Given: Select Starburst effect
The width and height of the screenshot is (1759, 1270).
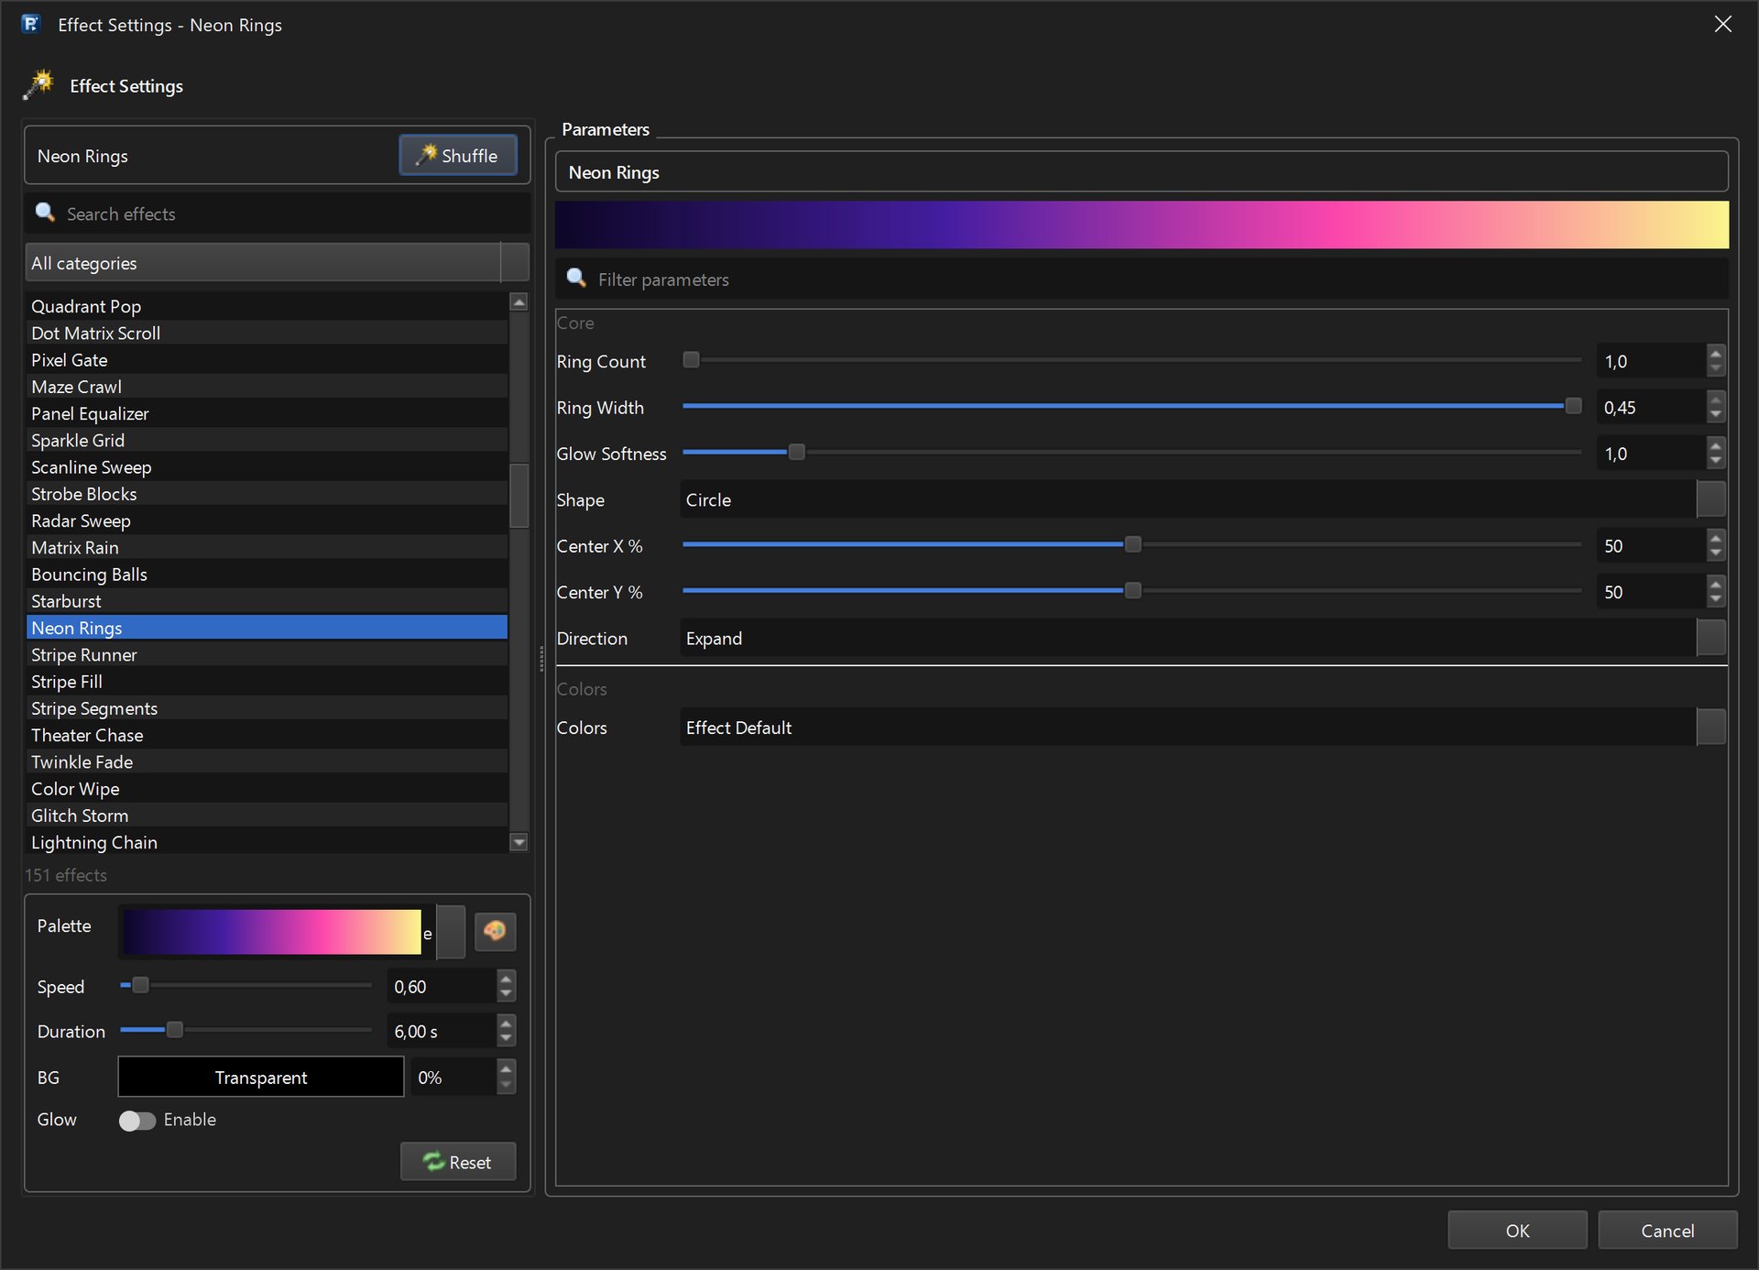Looking at the screenshot, I should (267, 601).
